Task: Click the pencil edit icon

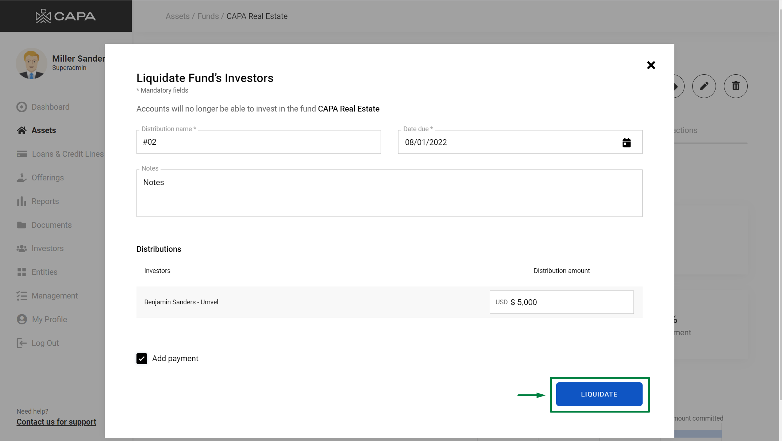Action: (x=704, y=86)
